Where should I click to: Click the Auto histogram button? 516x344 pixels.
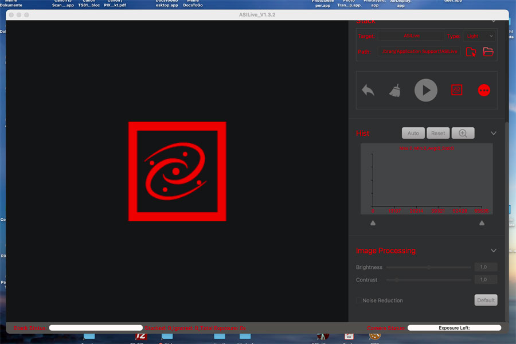[413, 133]
